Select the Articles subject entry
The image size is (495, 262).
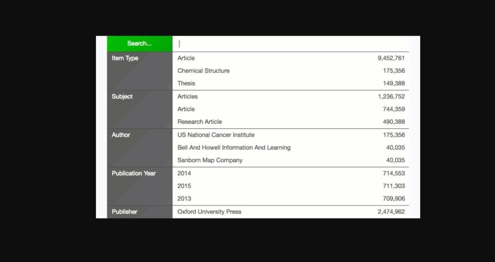pos(188,97)
